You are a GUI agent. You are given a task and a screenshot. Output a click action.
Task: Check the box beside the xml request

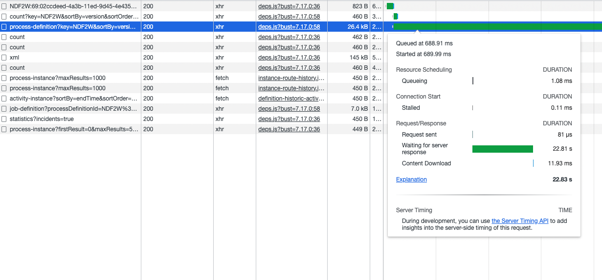tap(4, 58)
